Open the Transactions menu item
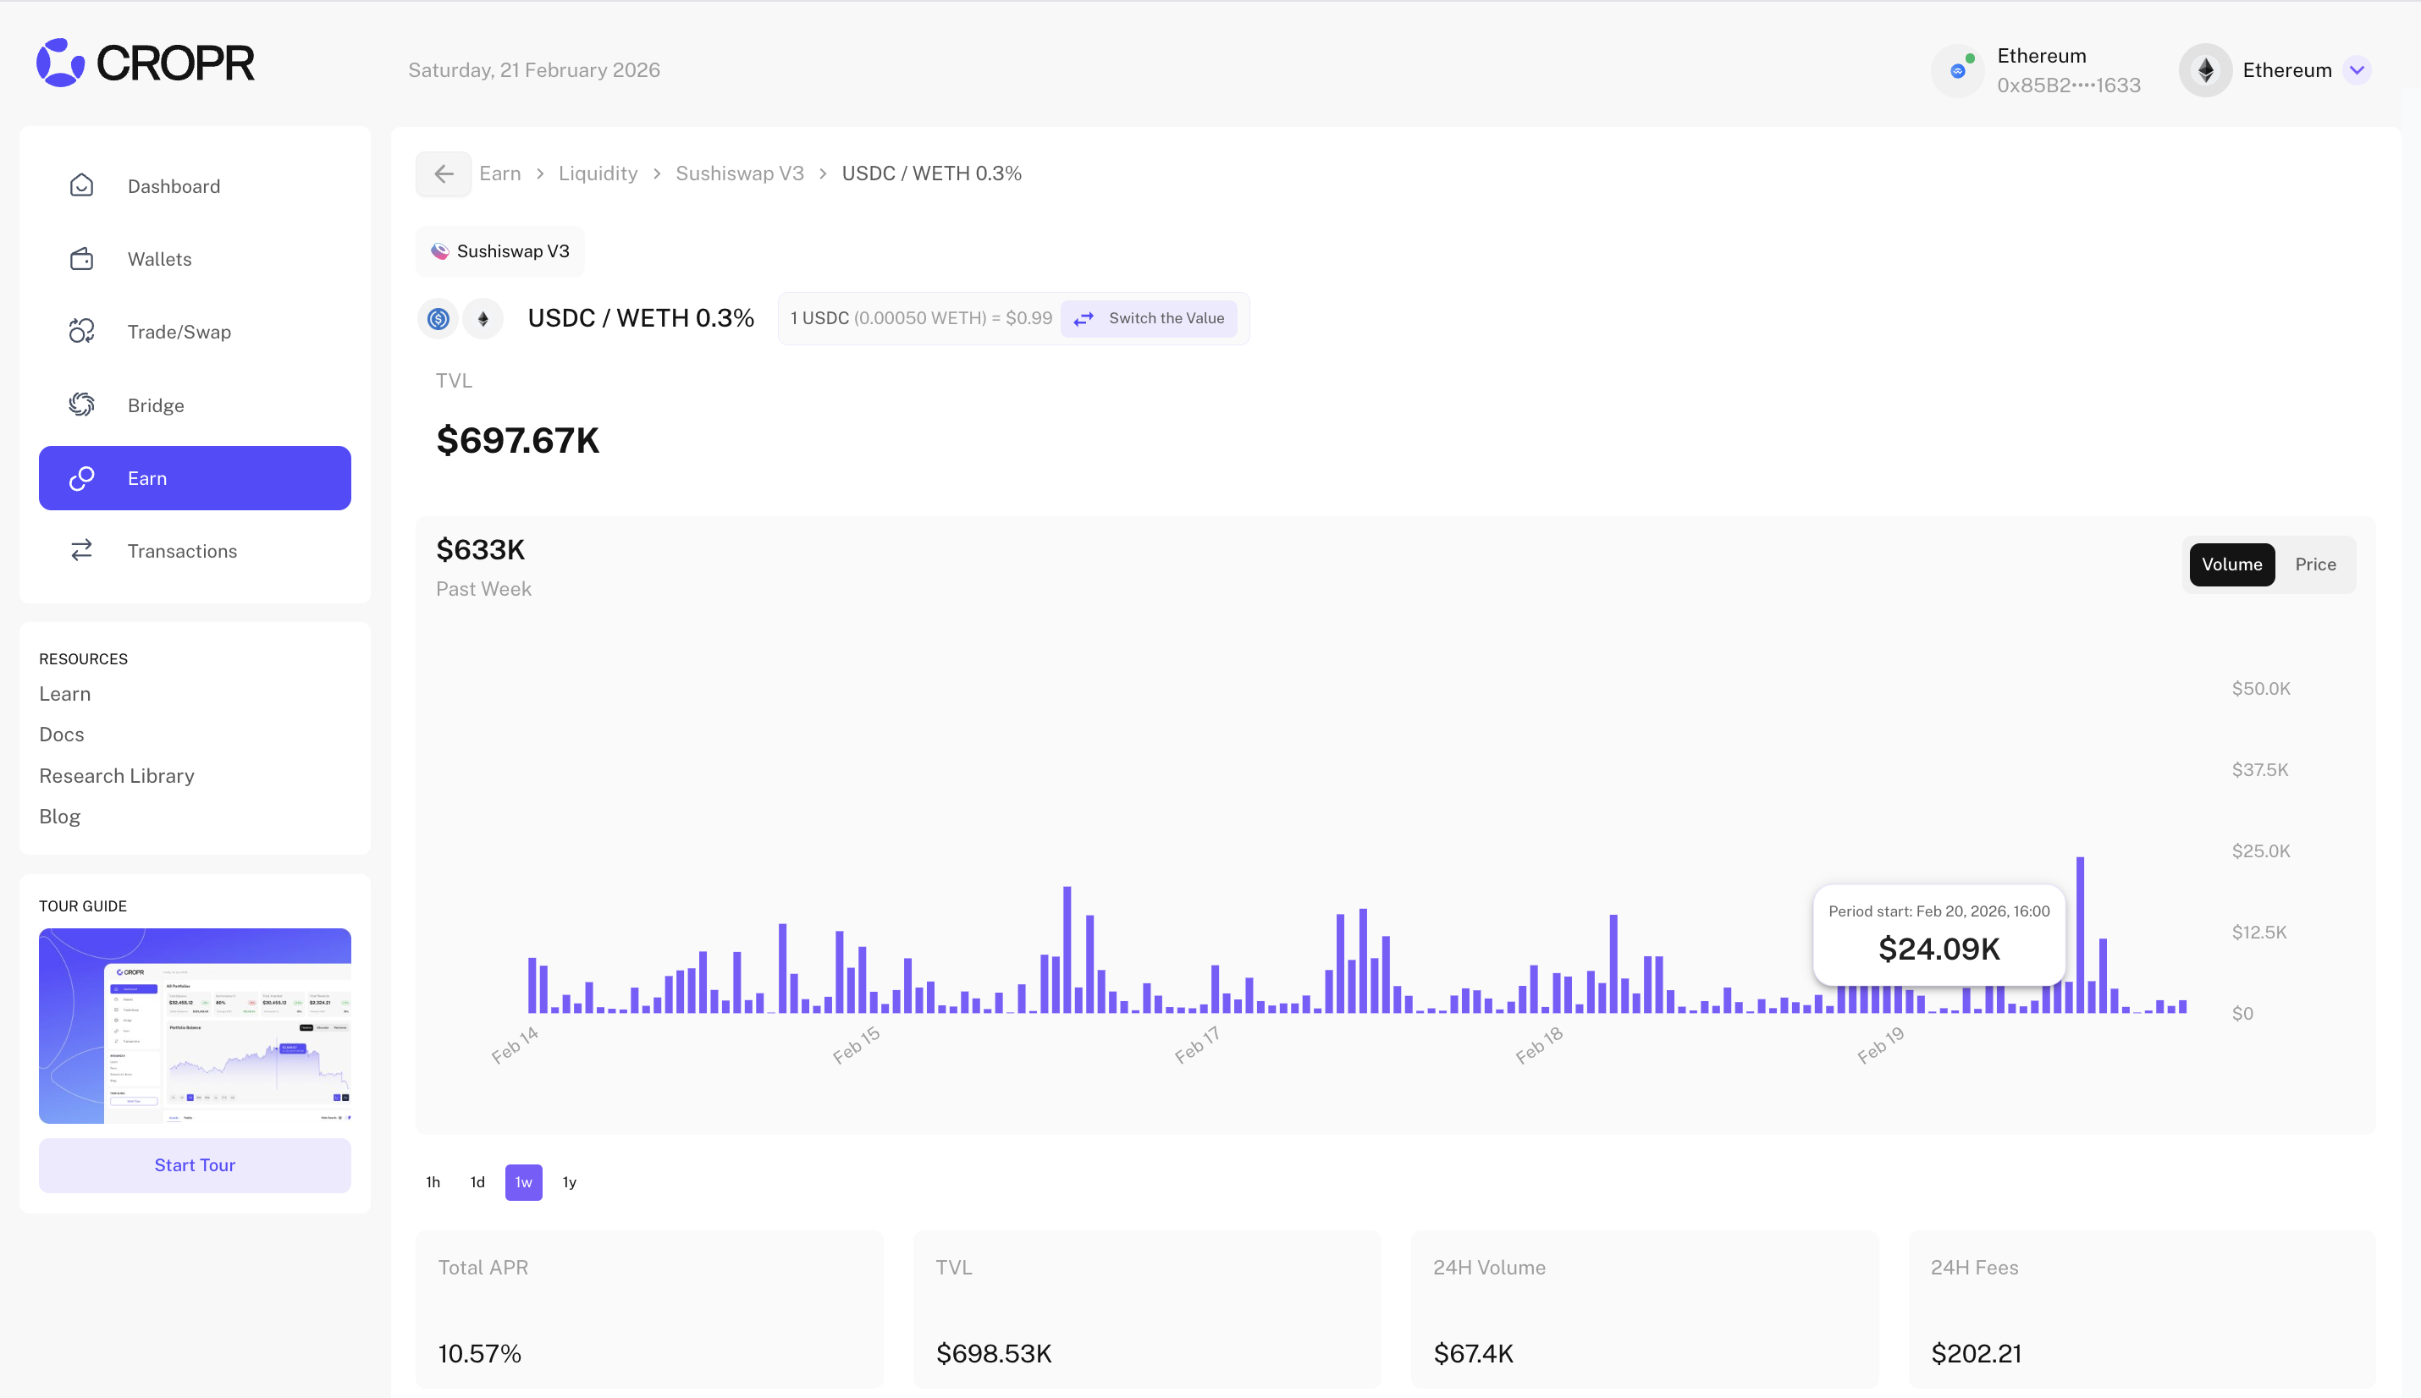Image resolution: width=2421 pixels, height=1398 pixels. click(195, 551)
